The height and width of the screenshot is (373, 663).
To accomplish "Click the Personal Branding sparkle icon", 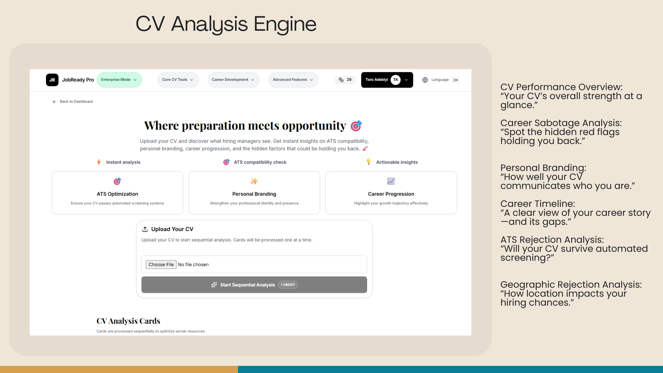I will 254,181.
